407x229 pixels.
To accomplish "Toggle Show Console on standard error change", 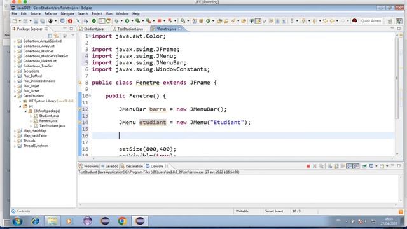I will click(356, 166).
